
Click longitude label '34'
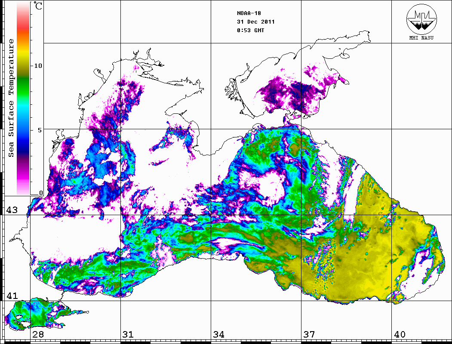click(x=218, y=334)
